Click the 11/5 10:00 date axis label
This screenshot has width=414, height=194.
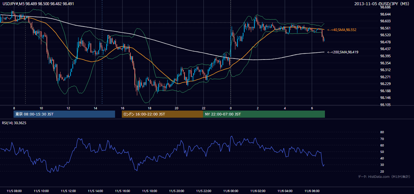coord(41,191)
